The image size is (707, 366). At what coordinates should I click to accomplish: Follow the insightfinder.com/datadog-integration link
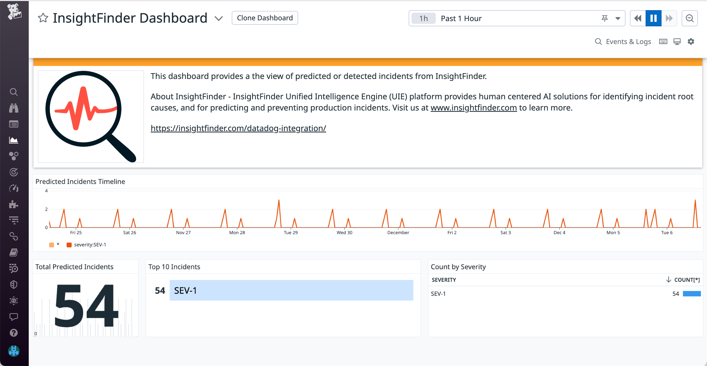[x=238, y=128]
